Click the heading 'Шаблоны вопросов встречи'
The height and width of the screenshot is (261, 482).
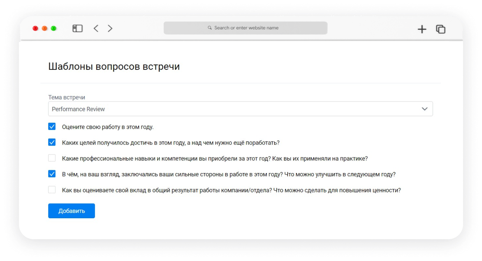click(114, 67)
